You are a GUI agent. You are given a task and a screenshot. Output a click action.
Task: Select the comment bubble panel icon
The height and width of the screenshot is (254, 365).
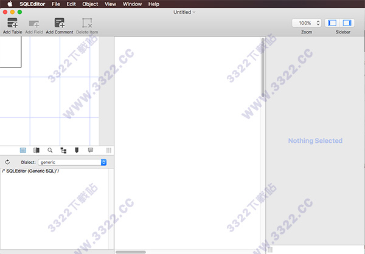[91, 150]
